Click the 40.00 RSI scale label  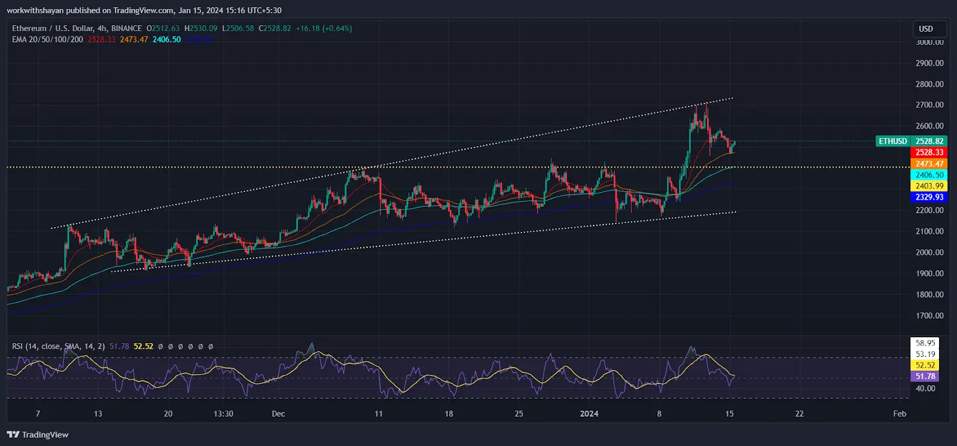[925, 389]
